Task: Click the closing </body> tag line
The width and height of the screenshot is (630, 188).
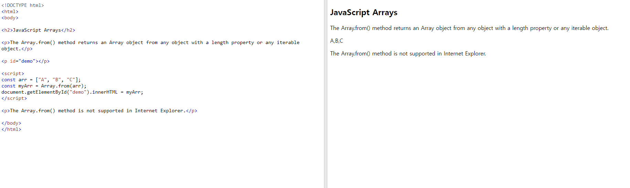Action: (11, 123)
